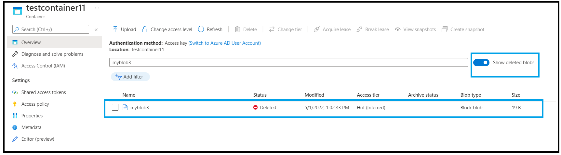Click the Acquire lease icon

(x=317, y=29)
